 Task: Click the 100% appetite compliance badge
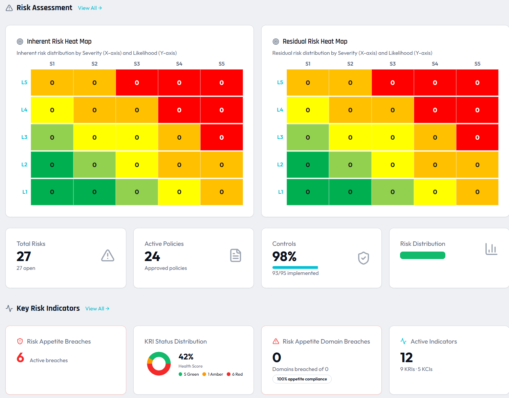tap(302, 379)
